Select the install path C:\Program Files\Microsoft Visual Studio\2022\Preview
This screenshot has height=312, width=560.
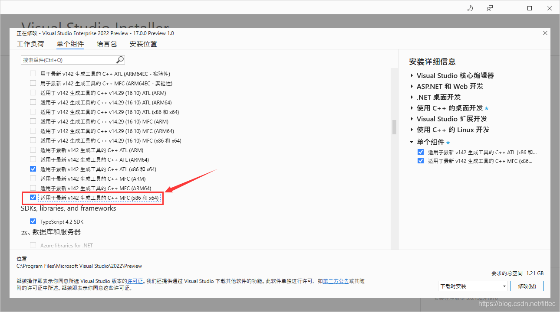pos(79,266)
